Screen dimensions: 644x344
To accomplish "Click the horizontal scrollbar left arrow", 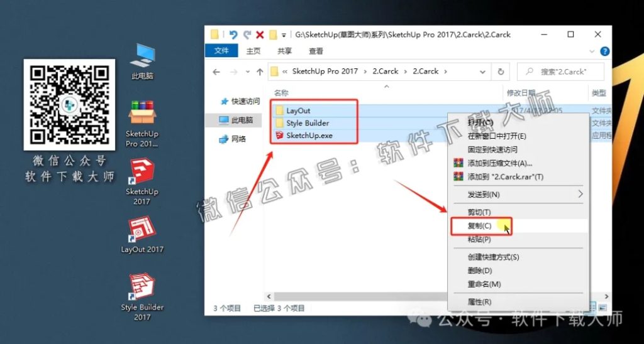I will [x=269, y=296].
